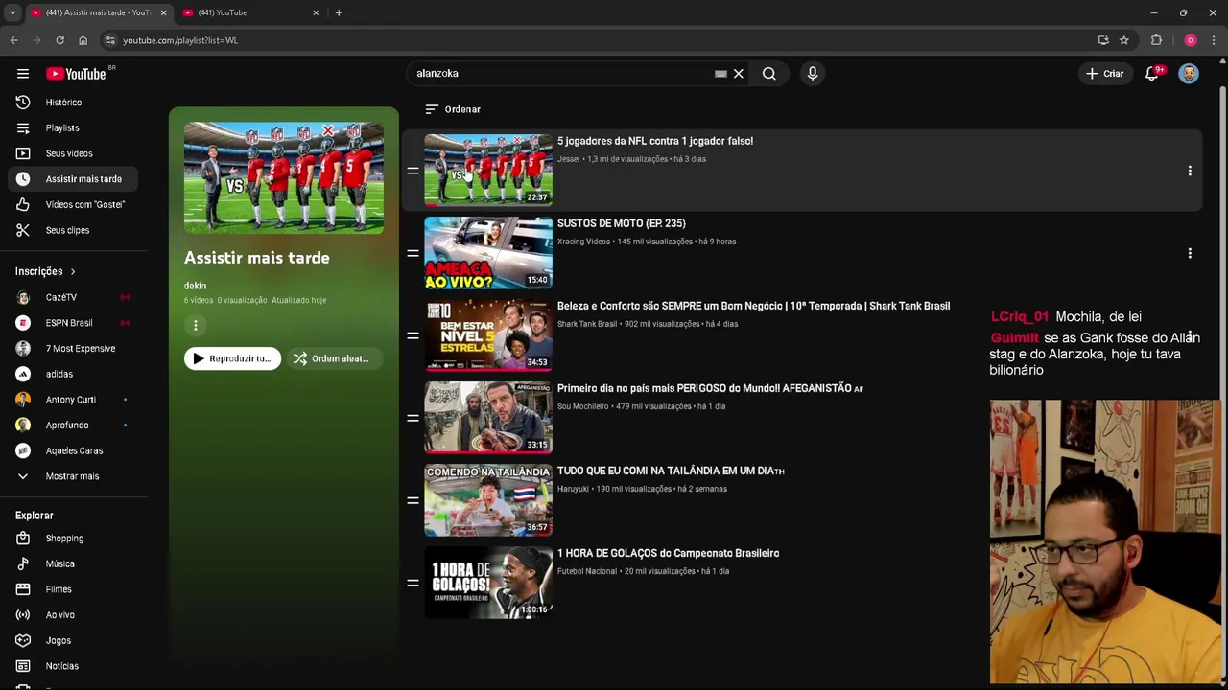
Task: Open the Ordenar sort dropdown
Action: coord(453,109)
